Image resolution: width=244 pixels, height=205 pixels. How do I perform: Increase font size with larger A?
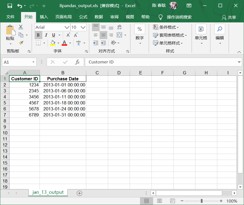[68, 35]
